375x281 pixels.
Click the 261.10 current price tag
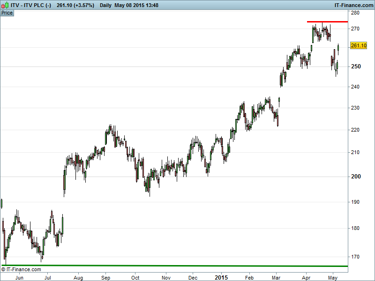[359, 45]
